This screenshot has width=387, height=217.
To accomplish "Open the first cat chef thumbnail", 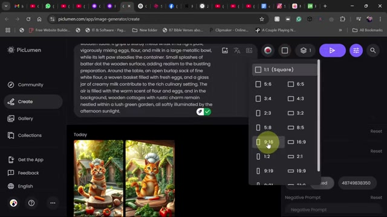I will coord(99,178).
